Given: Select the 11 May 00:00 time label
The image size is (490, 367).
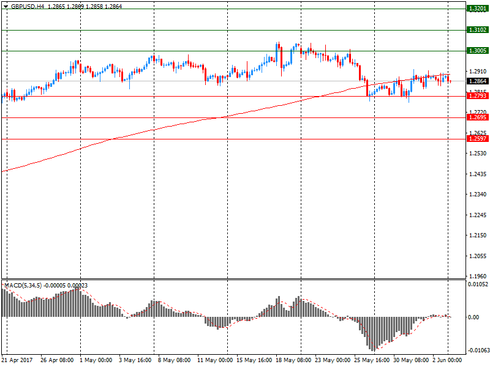Looking at the screenshot, I should pos(215,360).
